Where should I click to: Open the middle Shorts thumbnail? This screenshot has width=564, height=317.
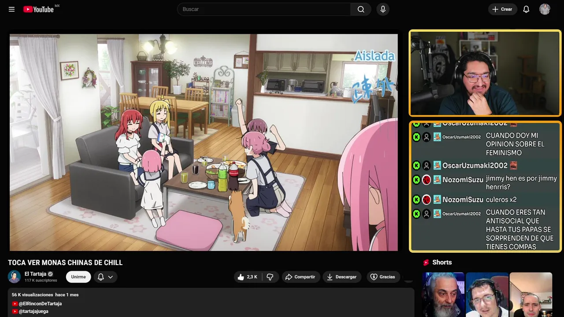[487, 295]
